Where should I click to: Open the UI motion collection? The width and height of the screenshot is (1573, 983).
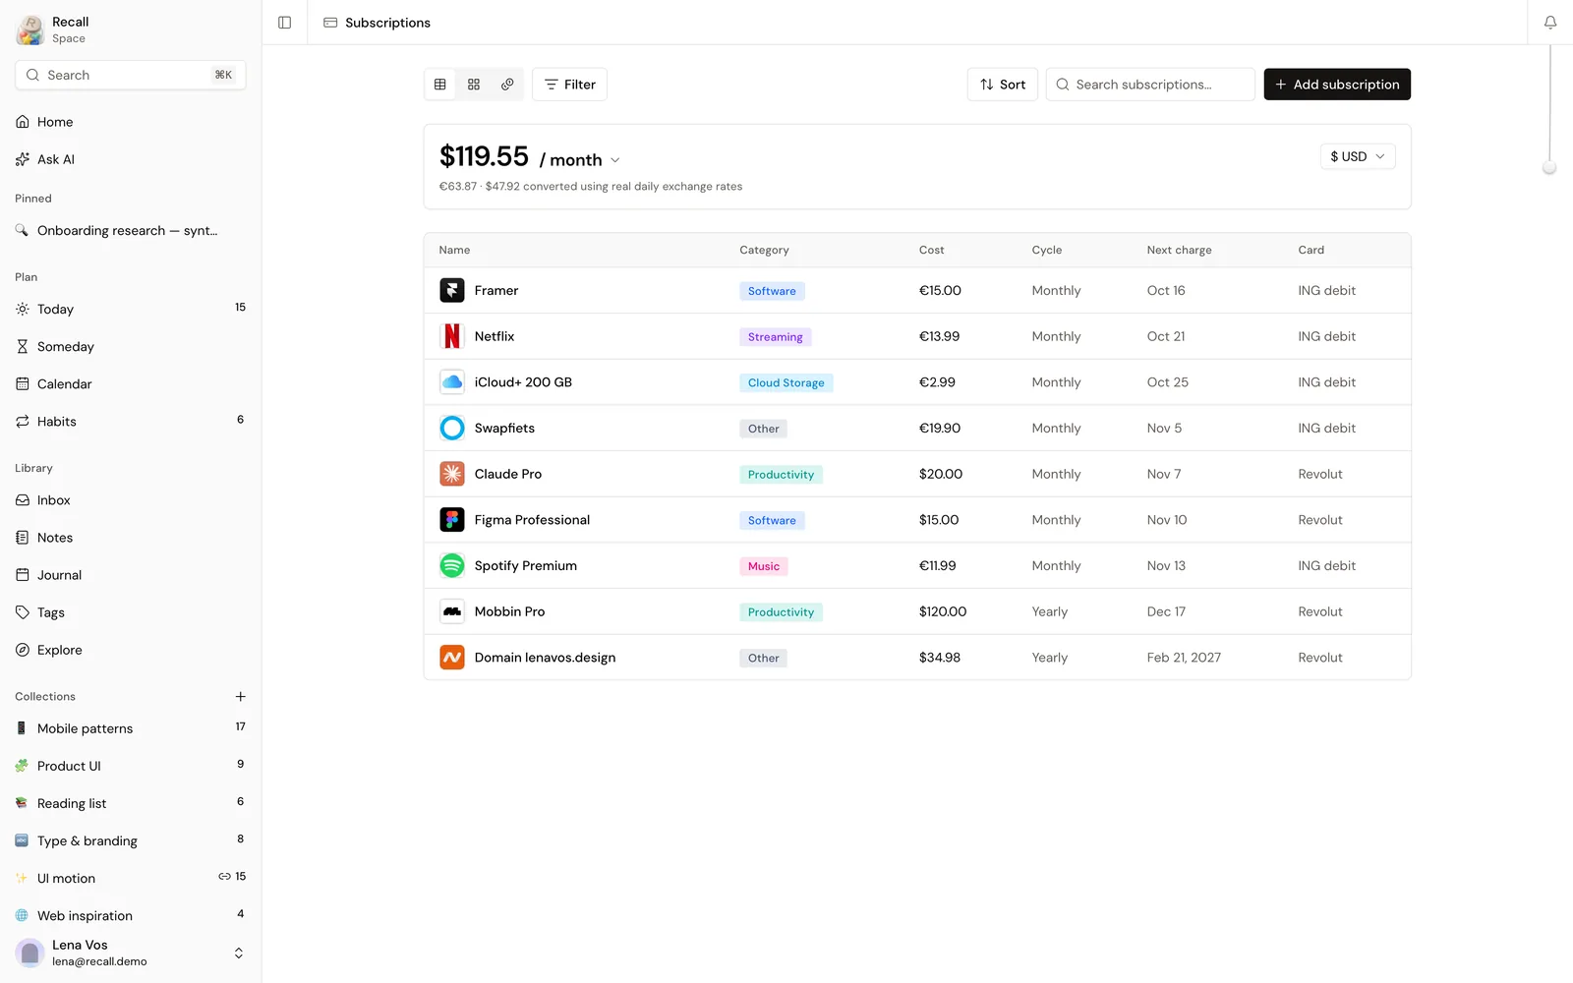coord(131,878)
